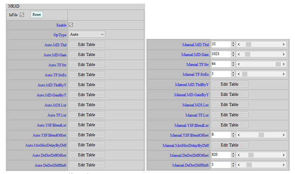Uncheck the Enable checkbox
Viewport: 295px width, 174px height.
pos(71,25)
